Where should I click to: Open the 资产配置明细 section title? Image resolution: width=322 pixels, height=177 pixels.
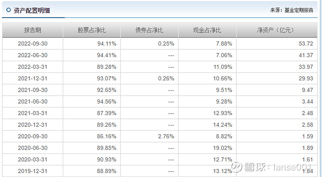(x=32, y=10)
